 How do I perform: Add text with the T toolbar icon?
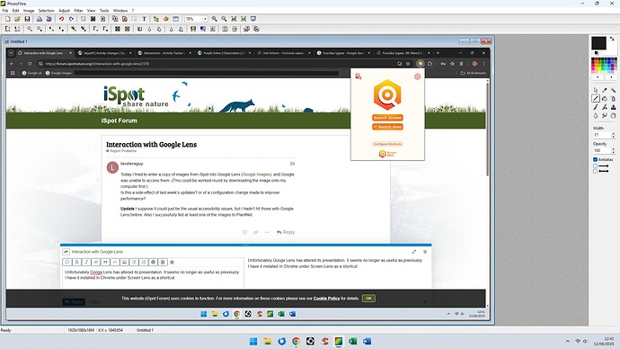[144, 19]
